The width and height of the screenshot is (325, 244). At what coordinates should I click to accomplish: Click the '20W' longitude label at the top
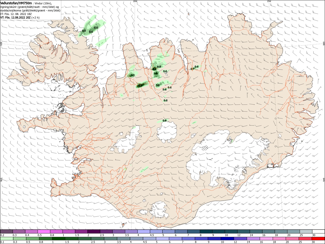click(135, 1)
